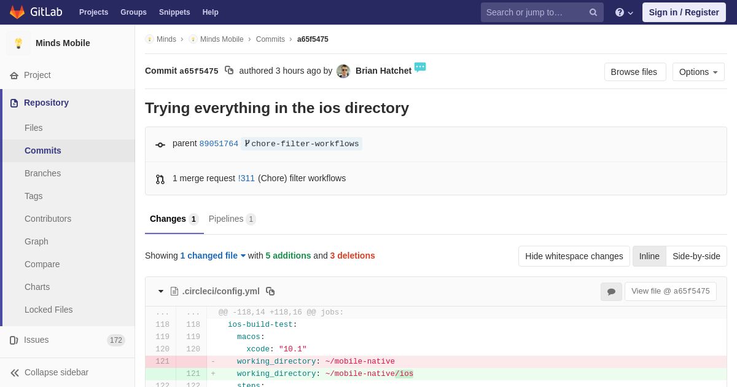The height and width of the screenshot is (387, 737).
Task: Expand the 1 changed file dropdown
Action: tap(213, 256)
